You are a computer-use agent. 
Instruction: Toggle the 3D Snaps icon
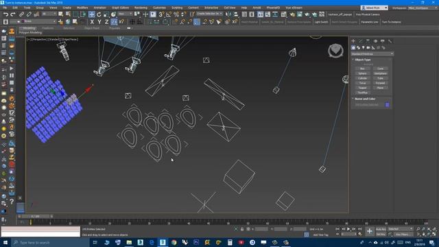coord(162,14)
